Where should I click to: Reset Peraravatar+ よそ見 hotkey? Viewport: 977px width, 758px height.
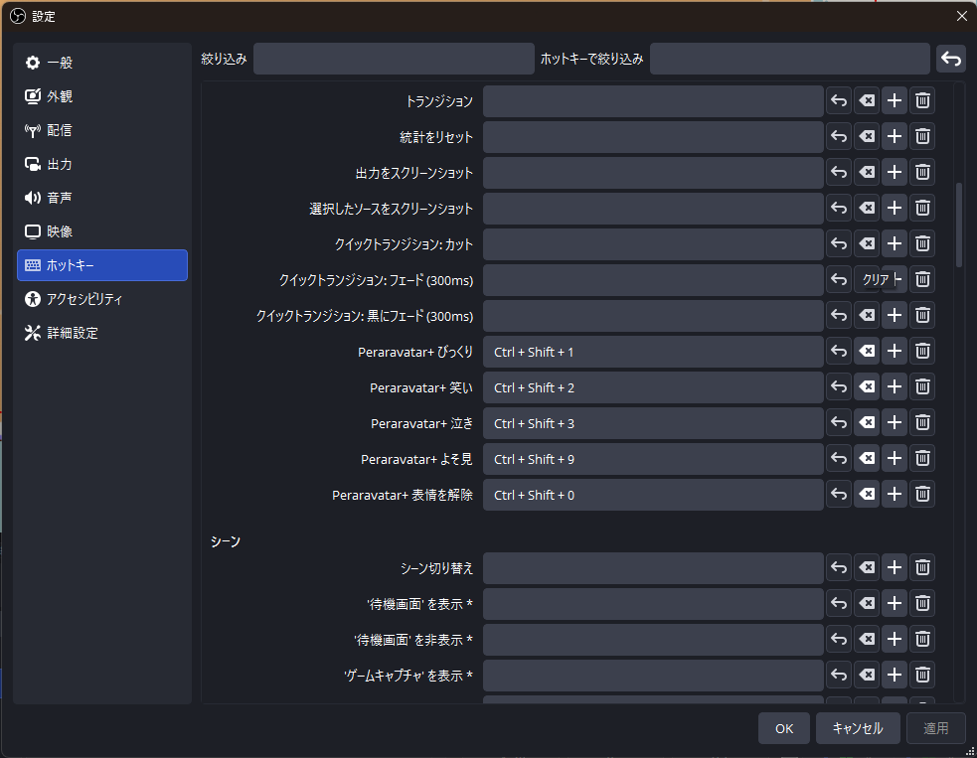tap(839, 458)
